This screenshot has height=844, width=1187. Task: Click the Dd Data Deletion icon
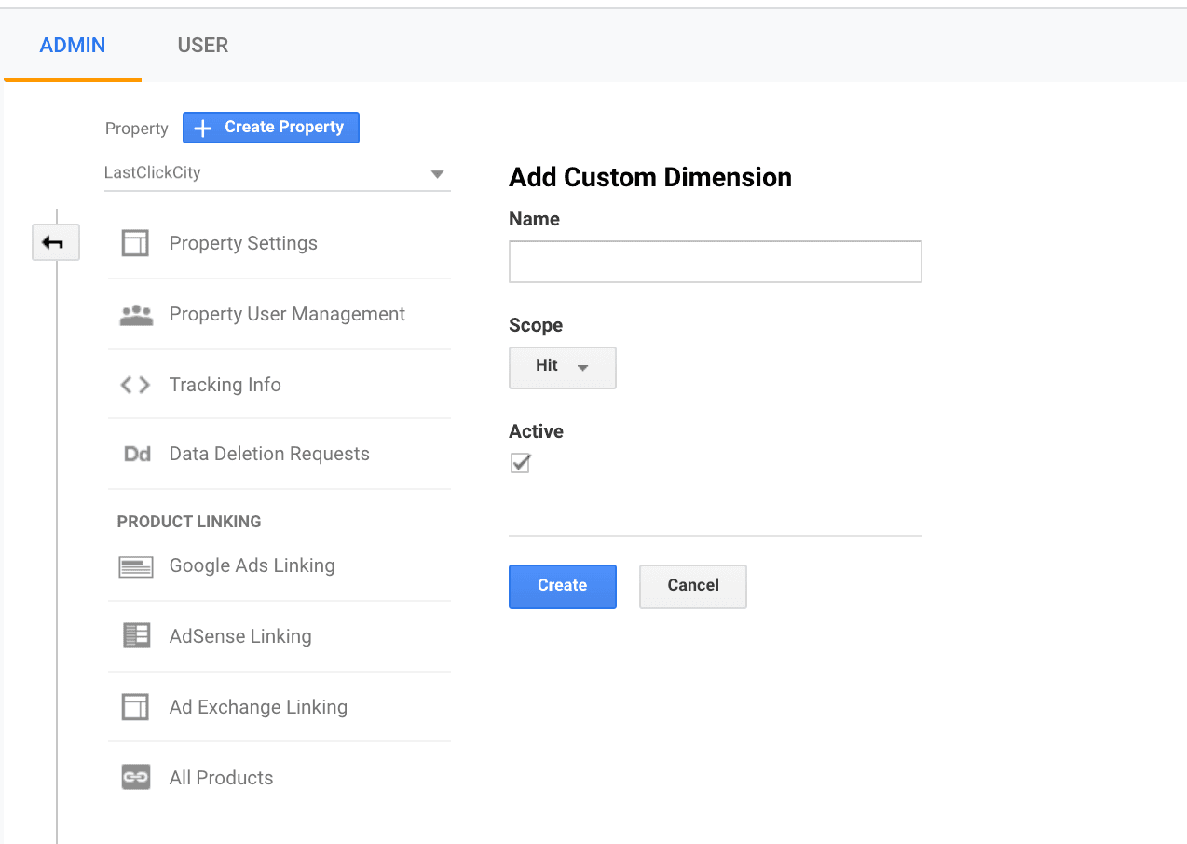[137, 455]
